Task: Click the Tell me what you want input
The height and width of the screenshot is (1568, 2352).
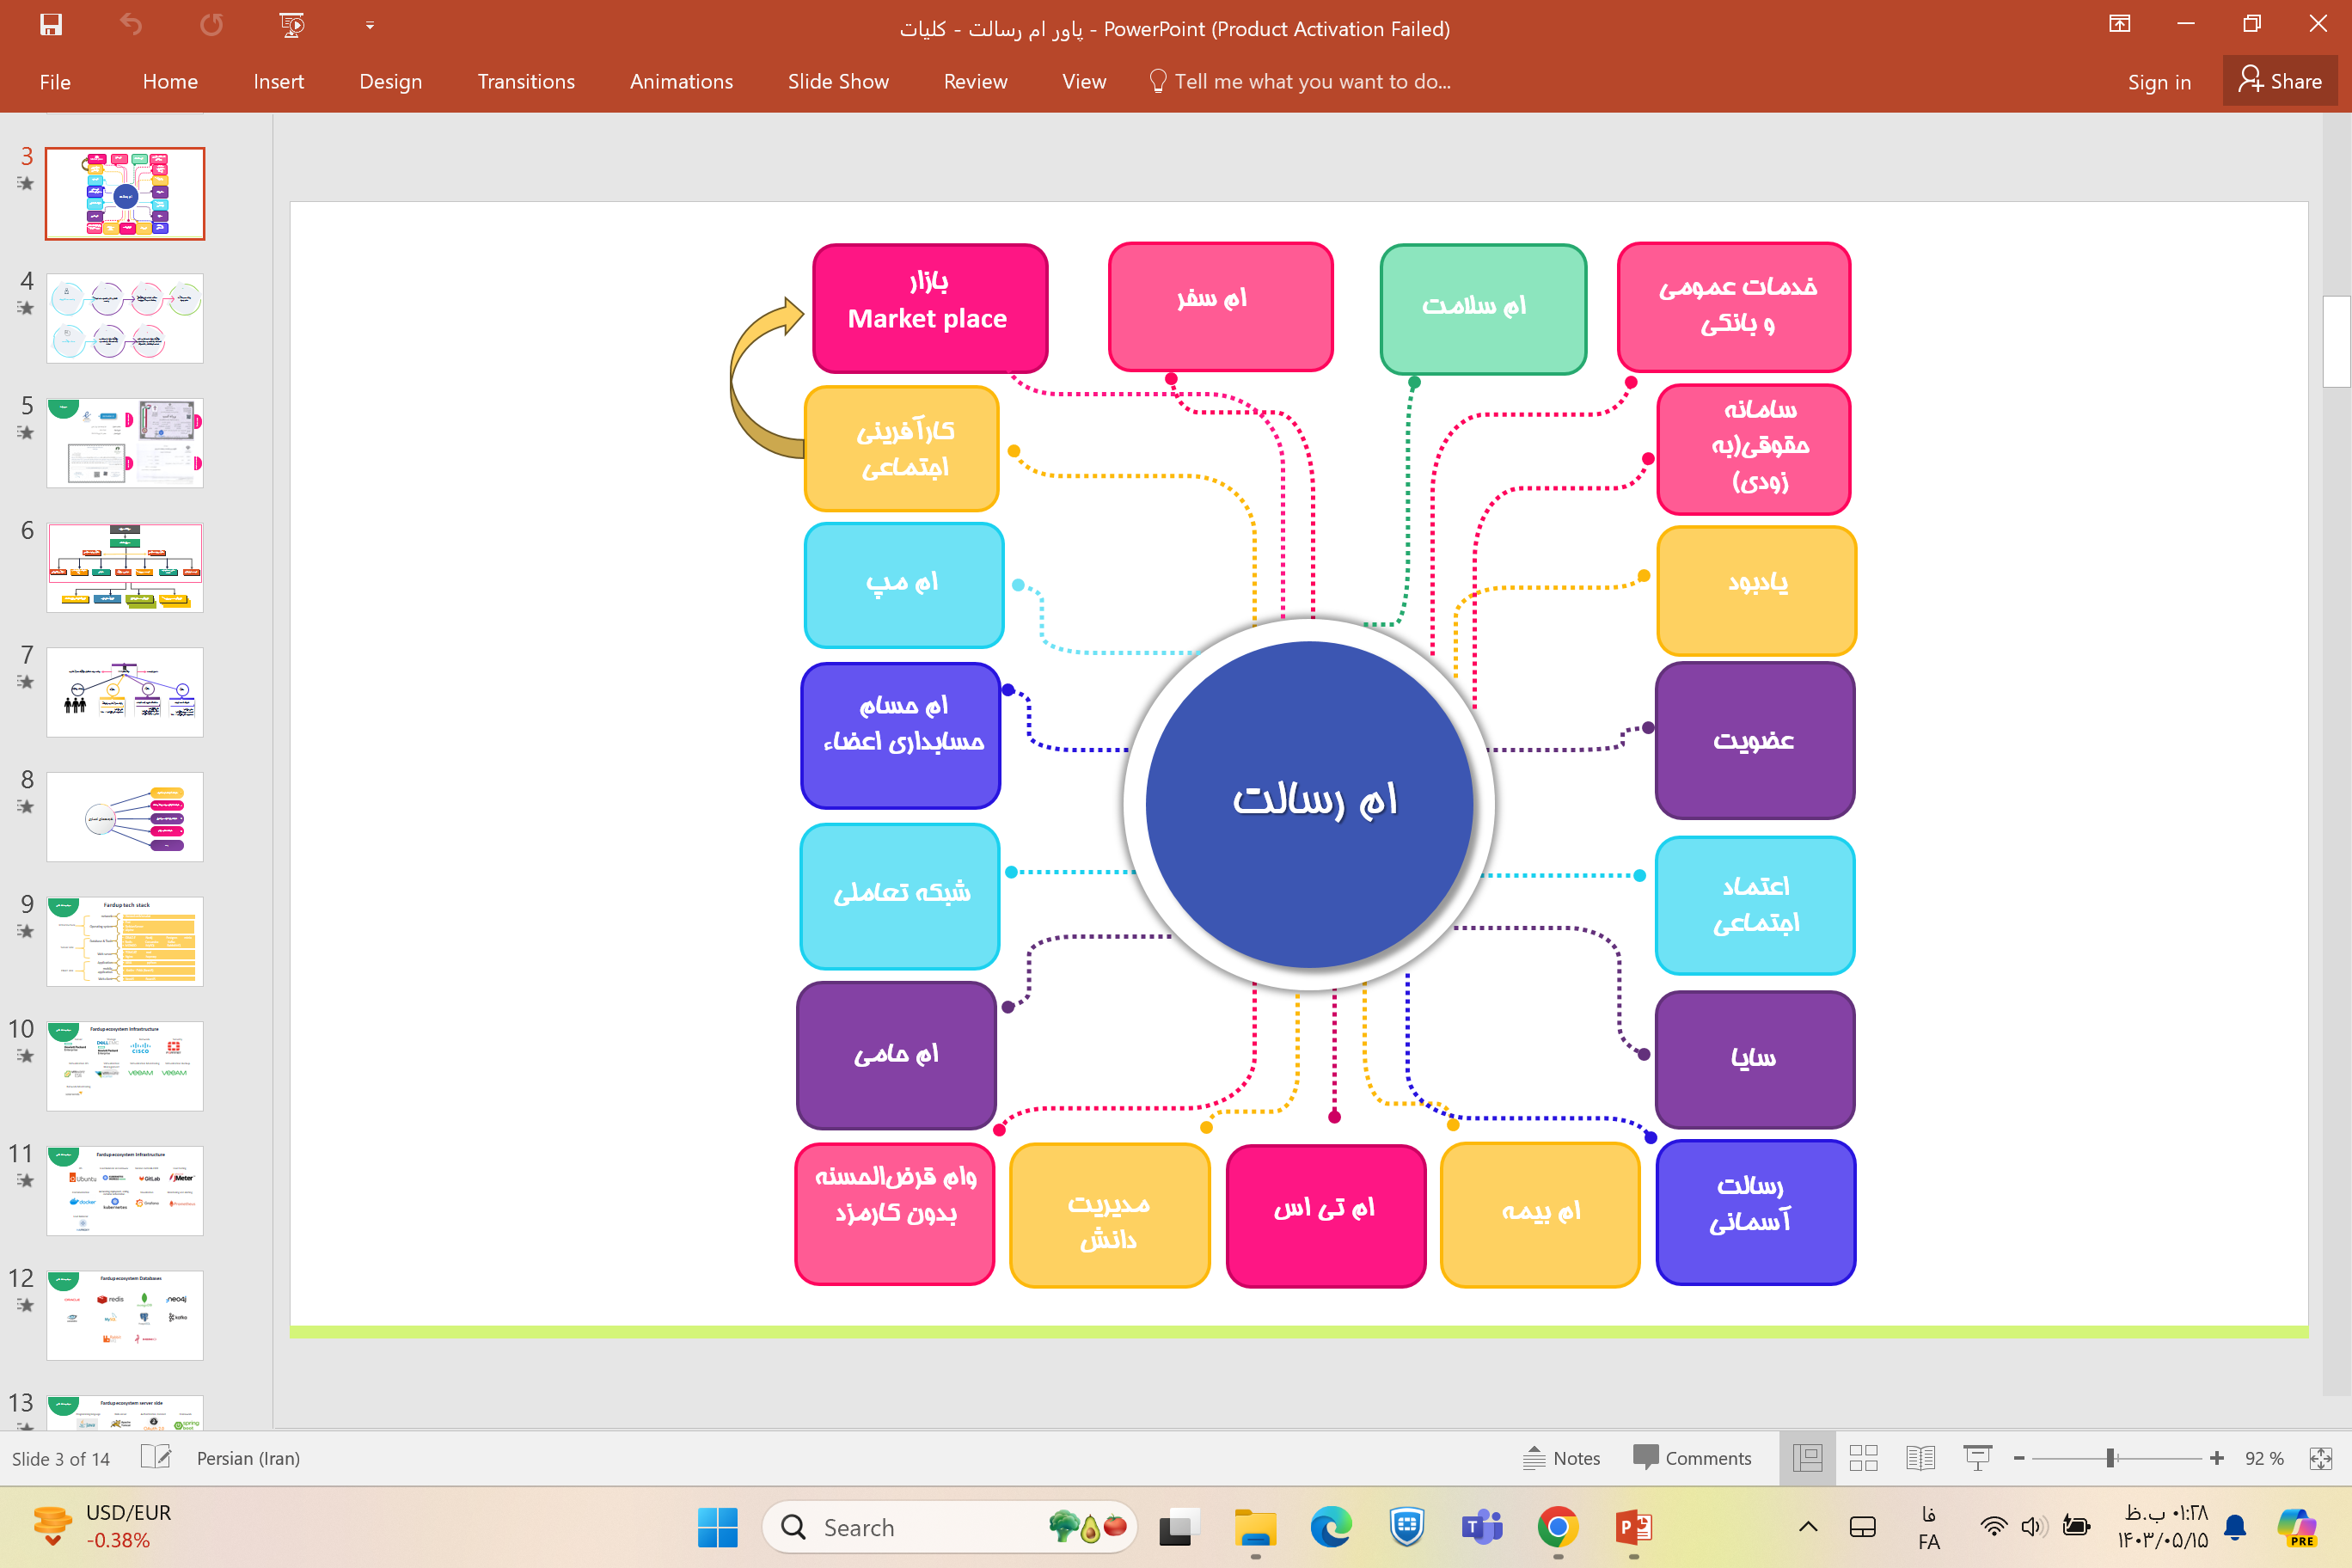Action: (x=1311, y=83)
